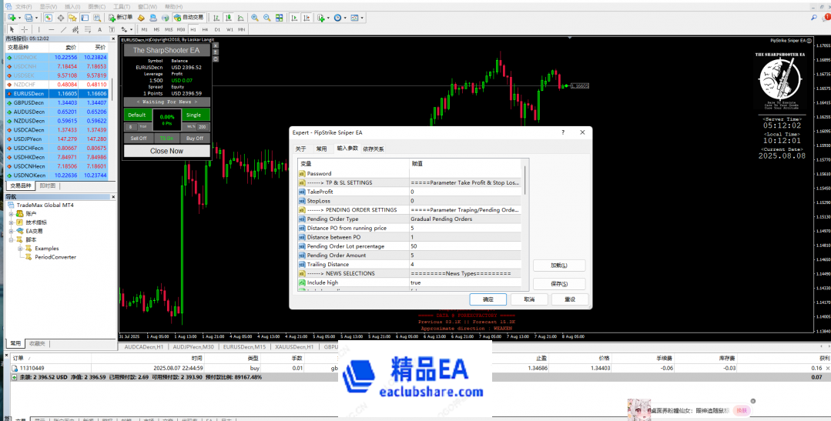Select the vertical line tool
The image size is (831, 421).
coord(39,30)
